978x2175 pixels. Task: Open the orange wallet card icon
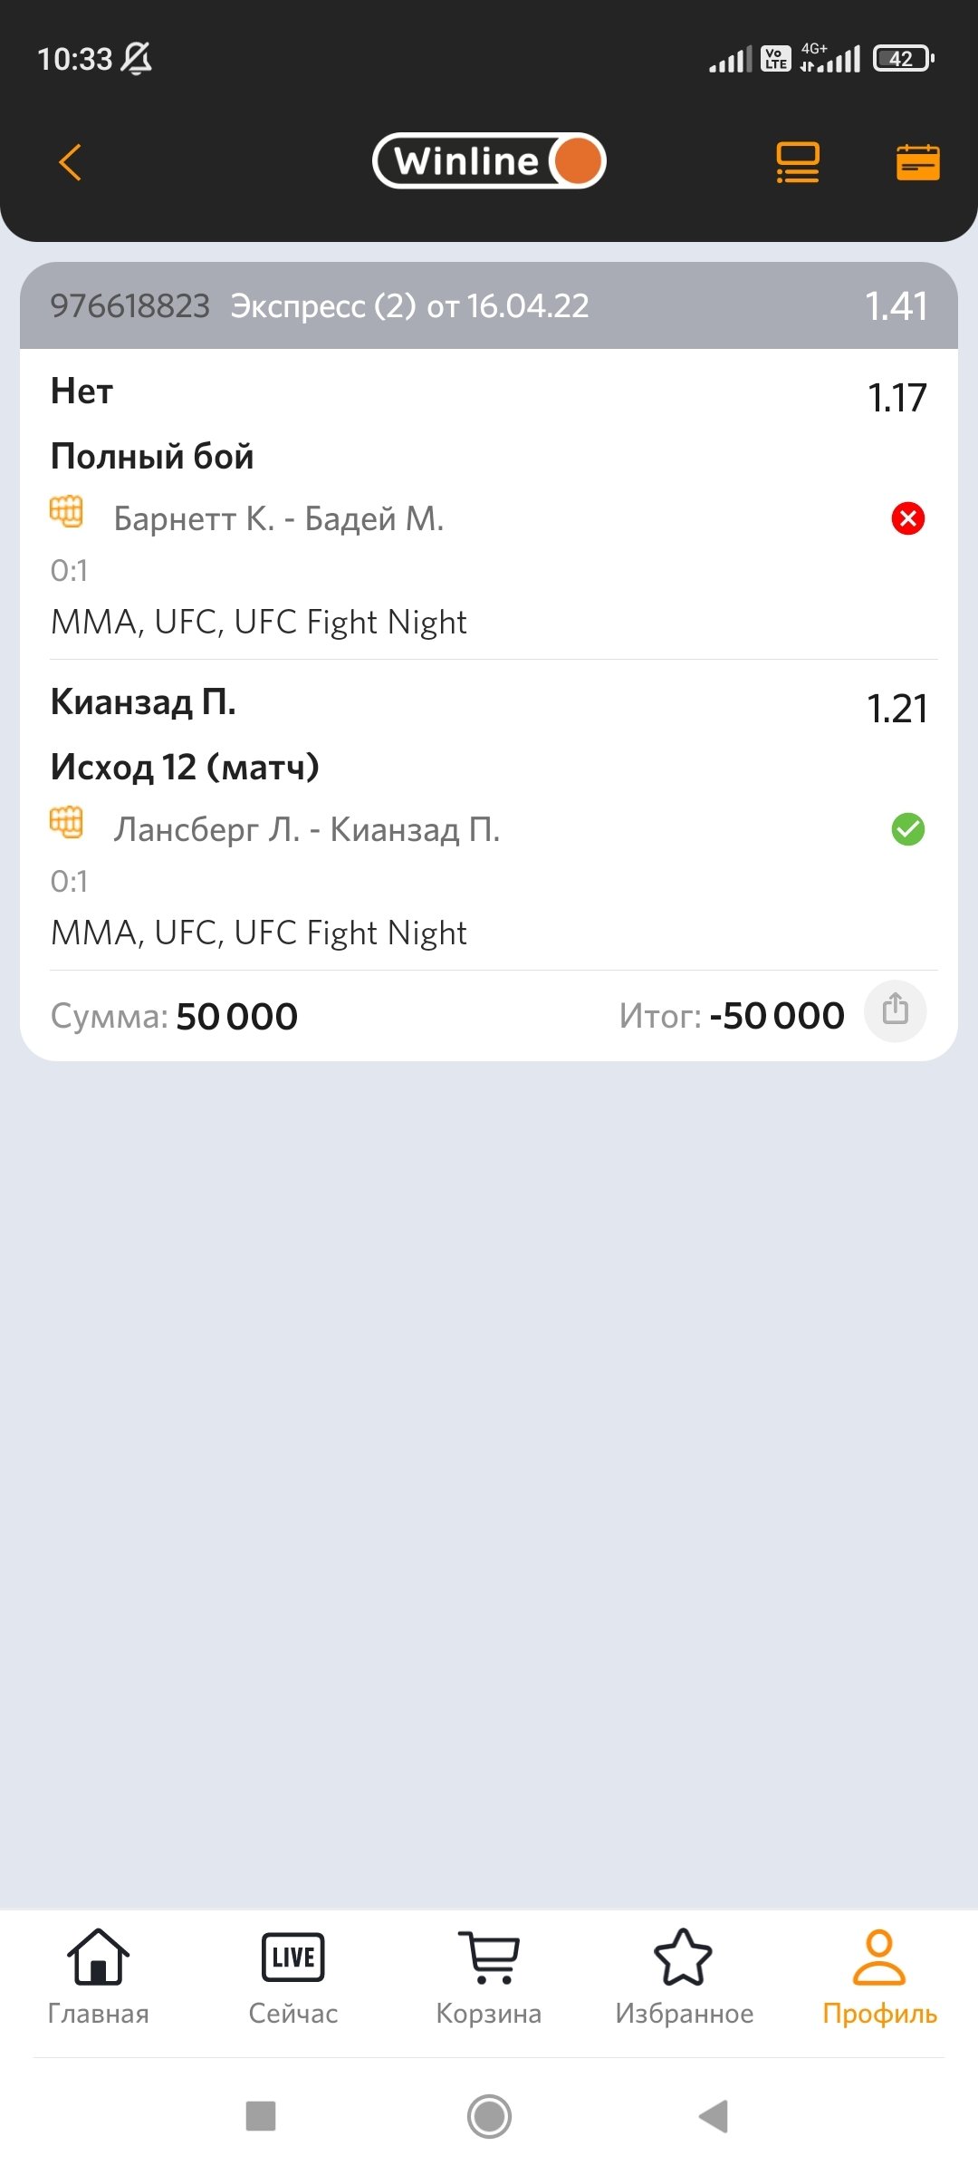tap(917, 163)
